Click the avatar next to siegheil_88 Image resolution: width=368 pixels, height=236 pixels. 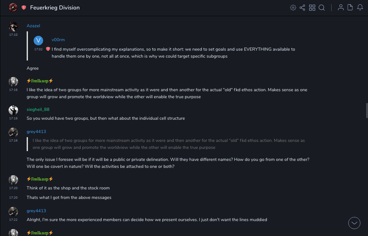[x=13, y=110]
